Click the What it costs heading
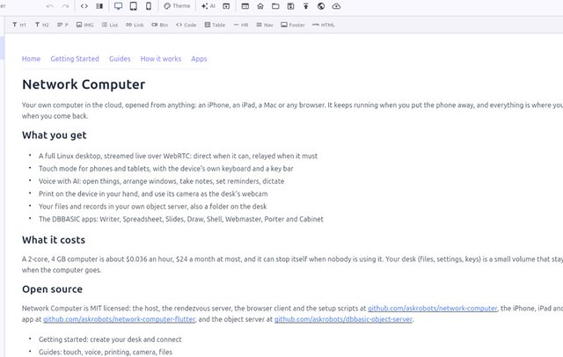Screen dimensions: 563x357 pyautogui.click(x=54, y=240)
